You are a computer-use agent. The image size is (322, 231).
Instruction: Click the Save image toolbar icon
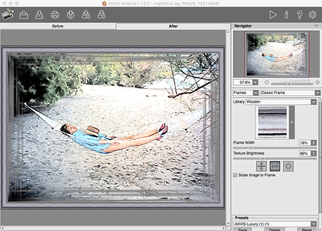[x=39, y=15]
